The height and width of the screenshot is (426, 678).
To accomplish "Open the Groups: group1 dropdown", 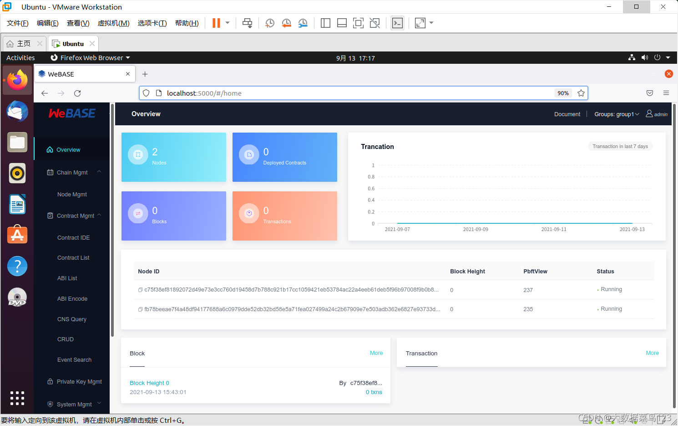I will [617, 114].
